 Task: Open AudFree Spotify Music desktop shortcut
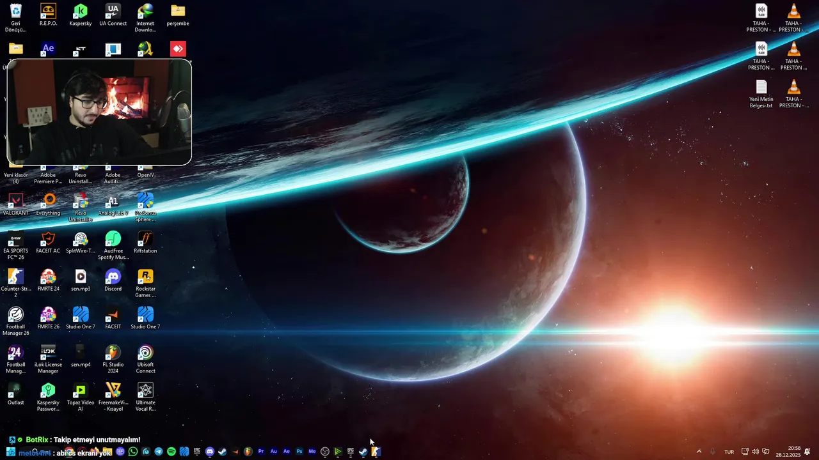coord(113,245)
